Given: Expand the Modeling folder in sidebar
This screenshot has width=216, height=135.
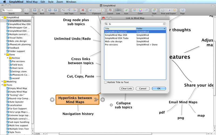Looking at the screenshot, I should [2, 82].
